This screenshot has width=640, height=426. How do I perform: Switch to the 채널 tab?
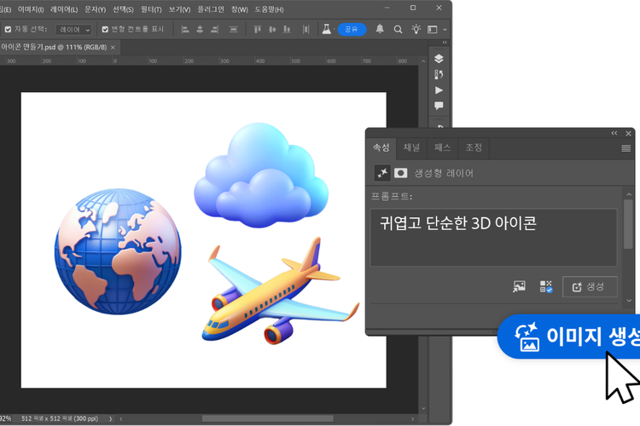click(x=411, y=147)
